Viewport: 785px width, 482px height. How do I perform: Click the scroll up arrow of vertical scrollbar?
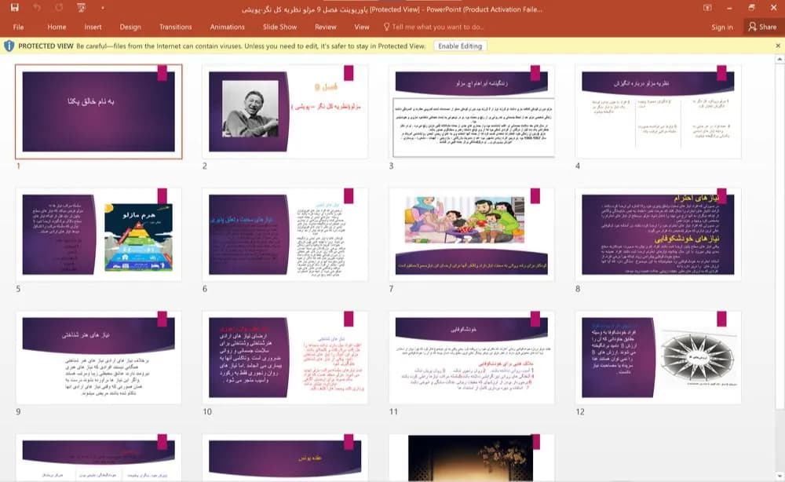[779, 60]
